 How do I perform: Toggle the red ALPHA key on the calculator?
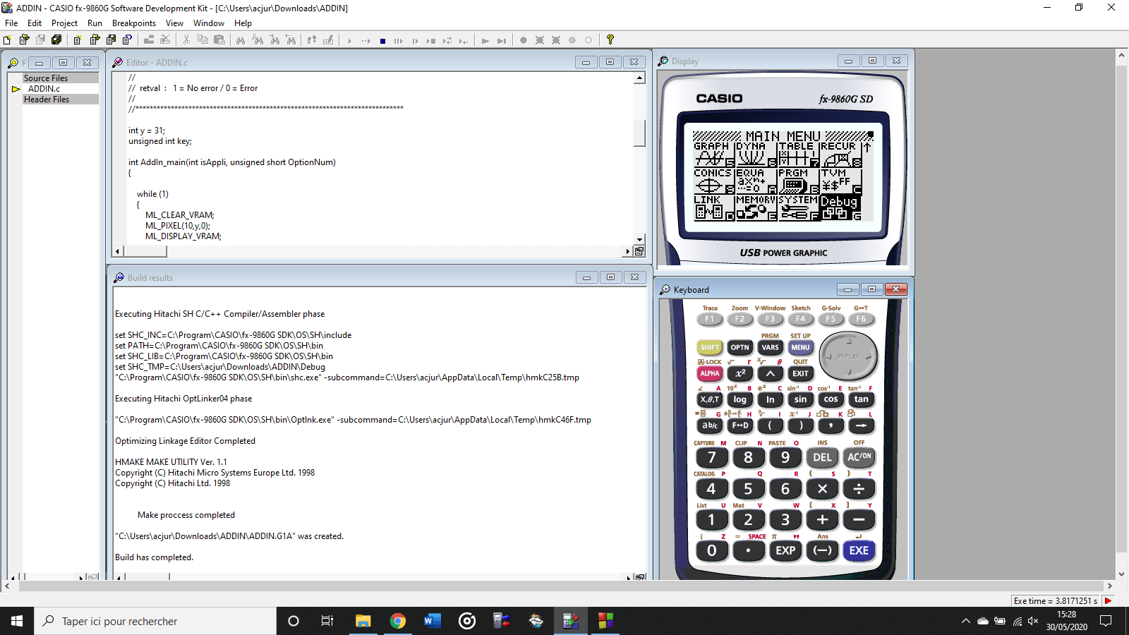710,373
